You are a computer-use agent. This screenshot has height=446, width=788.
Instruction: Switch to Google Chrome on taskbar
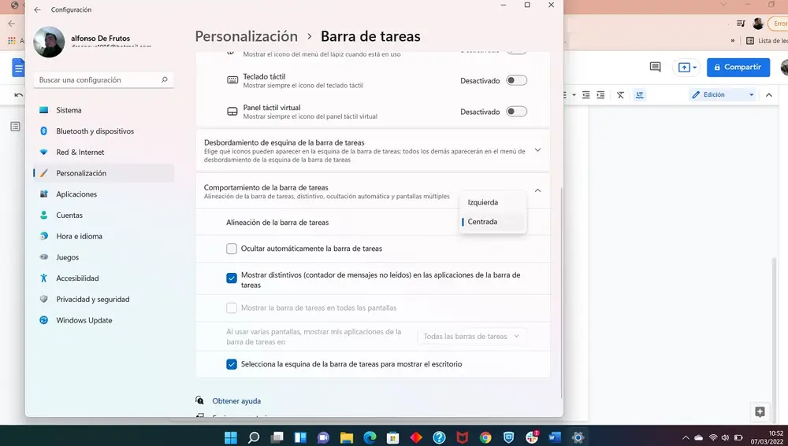485,437
